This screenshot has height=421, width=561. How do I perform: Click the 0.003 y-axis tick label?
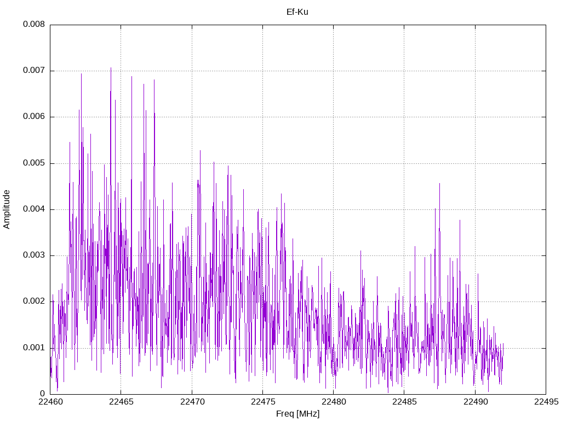coord(34,255)
